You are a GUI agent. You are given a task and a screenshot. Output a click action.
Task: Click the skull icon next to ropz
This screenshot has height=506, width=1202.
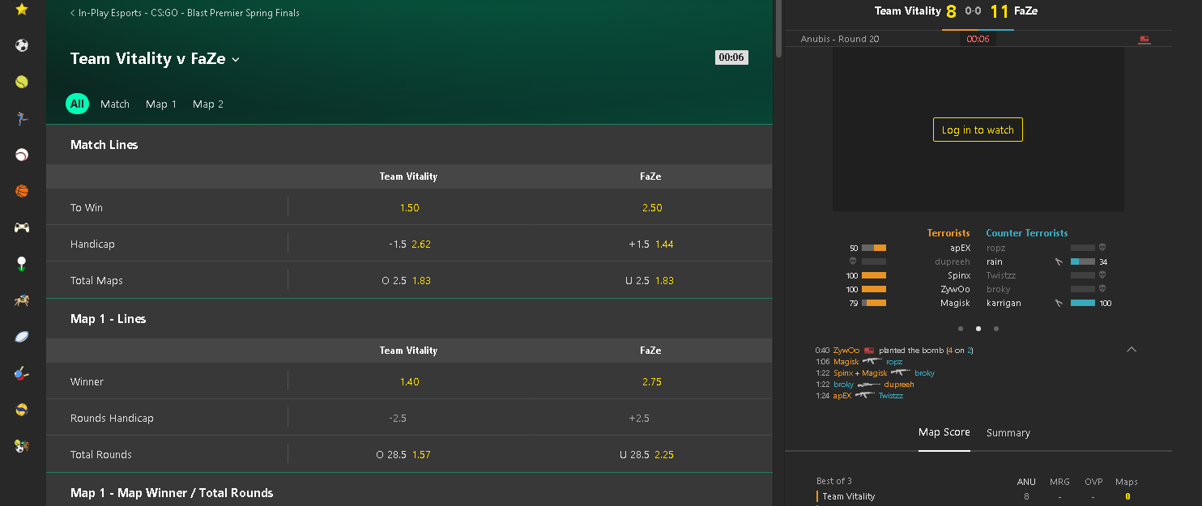tap(1102, 248)
